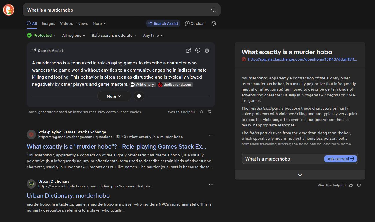This screenshot has width=375, height=222.
Task: Click the follow-up chat icon beside More
Action: point(139,96)
